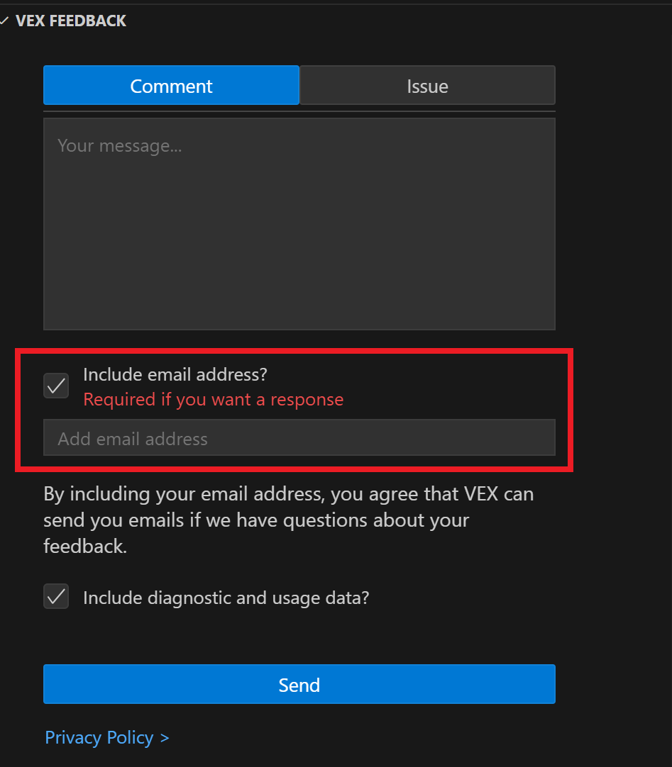Image resolution: width=672 pixels, height=767 pixels.
Task: Switch to the Comment tab
Action: (x=171, y=86)
